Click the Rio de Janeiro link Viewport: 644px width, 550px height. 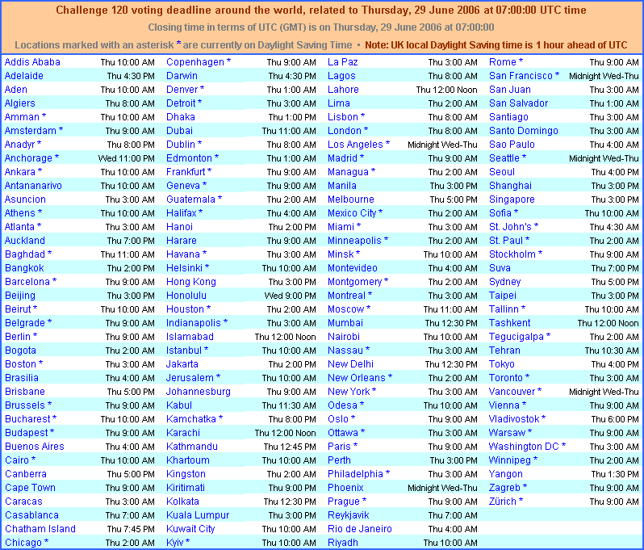point(360,529)
